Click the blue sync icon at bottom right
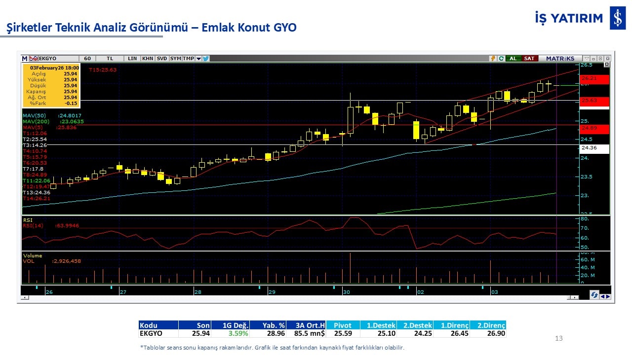 tap(594, 294)
